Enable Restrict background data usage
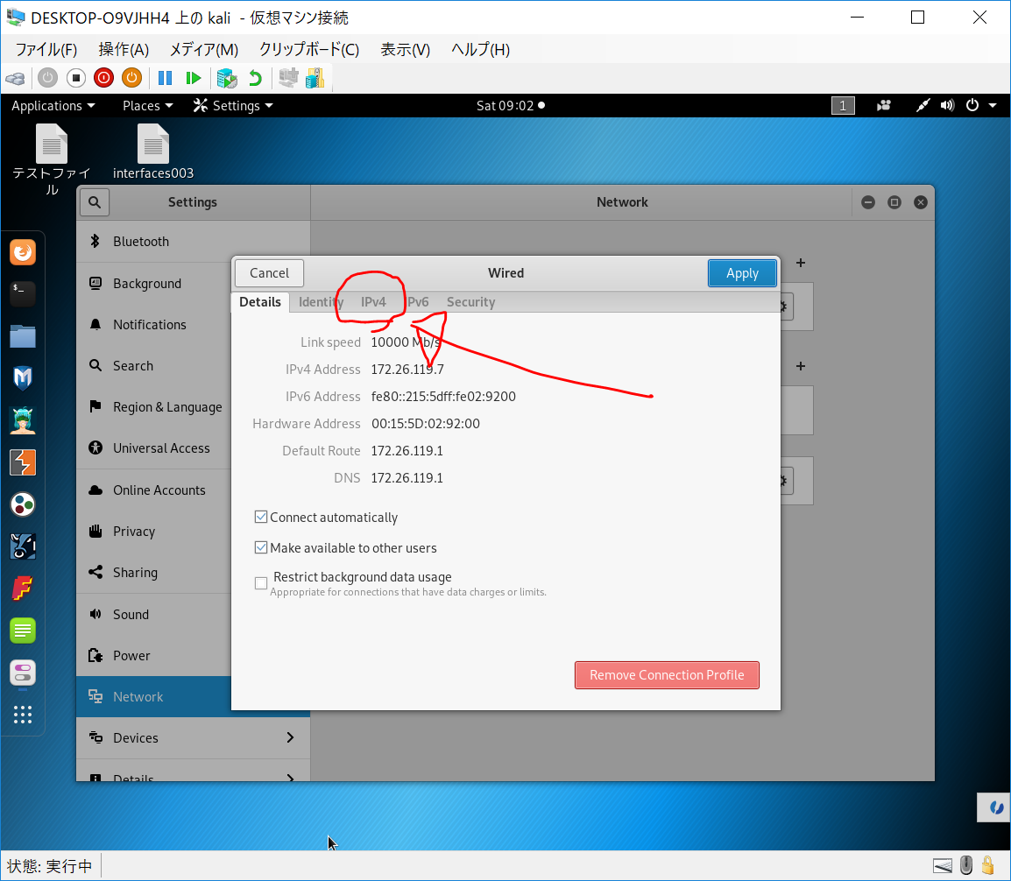 coord(261,583)
